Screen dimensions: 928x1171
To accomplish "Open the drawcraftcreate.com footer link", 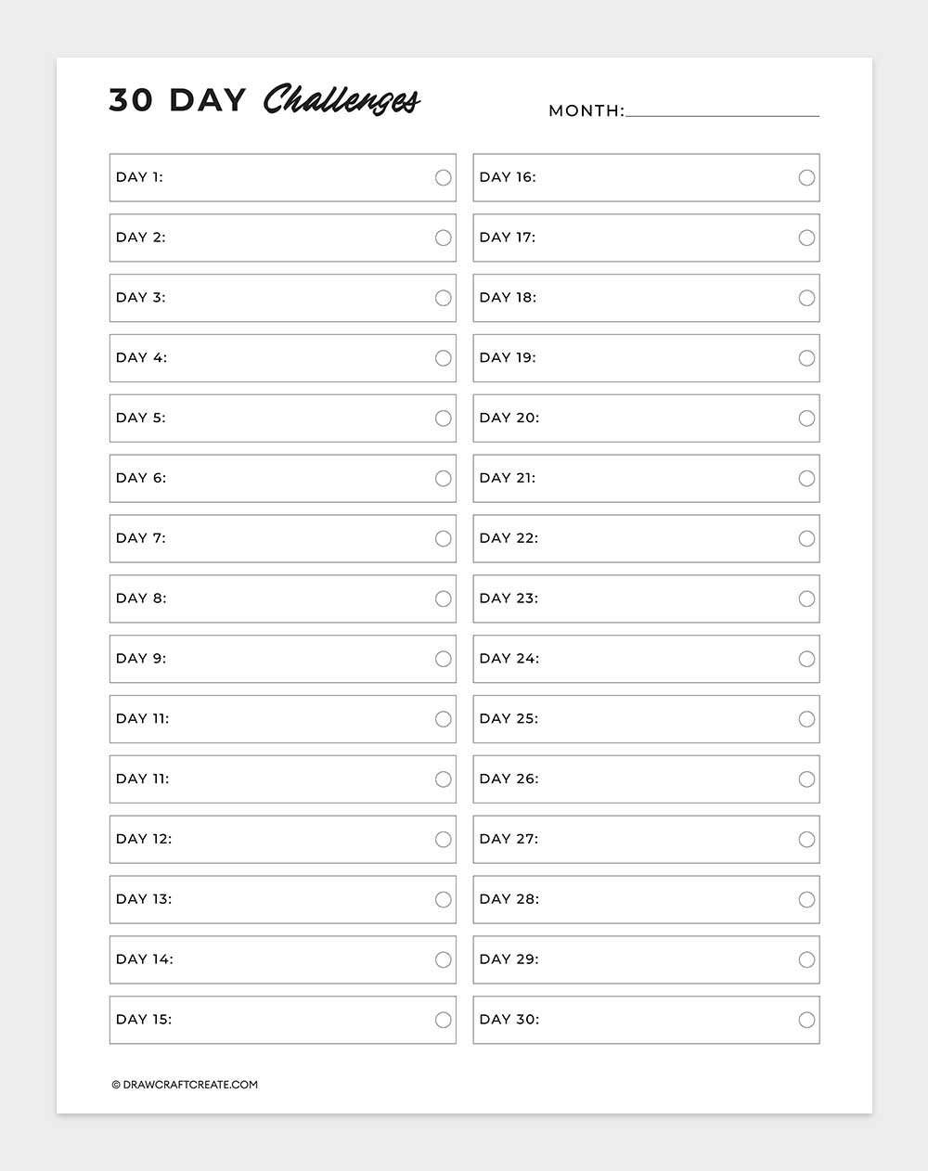I will pos(185,1084).
